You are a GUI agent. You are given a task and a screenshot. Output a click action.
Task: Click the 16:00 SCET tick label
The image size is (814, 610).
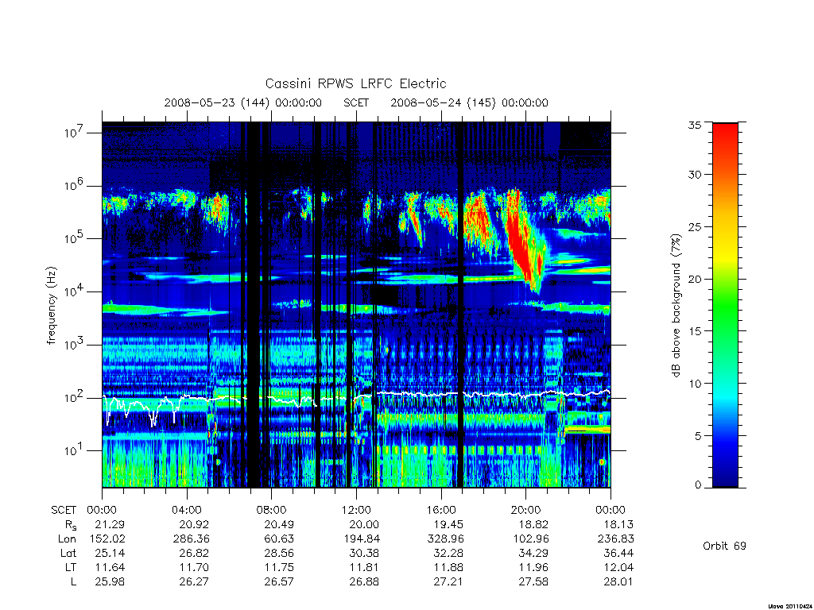[x=440, y=510]
